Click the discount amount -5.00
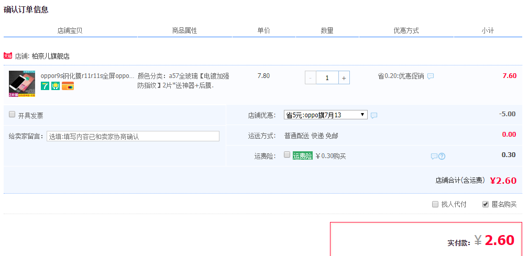 pyautogui.click(x=508, y=114)
